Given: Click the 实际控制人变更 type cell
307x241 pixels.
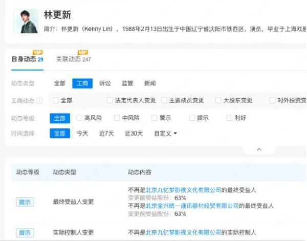Looking at the screenshot, I should [x=73, y=232].
